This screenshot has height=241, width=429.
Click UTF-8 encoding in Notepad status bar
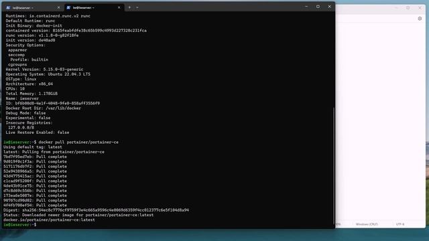tap(400, 224)
